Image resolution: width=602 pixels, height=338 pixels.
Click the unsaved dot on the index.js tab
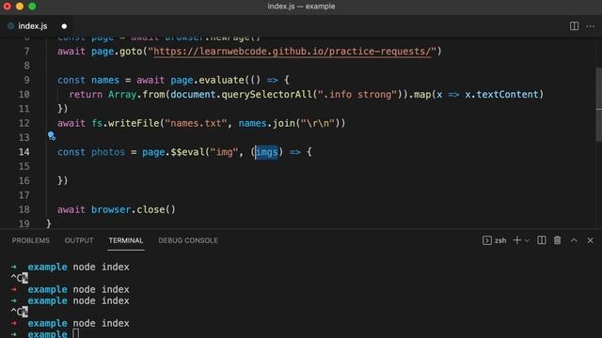pos(64,26)
